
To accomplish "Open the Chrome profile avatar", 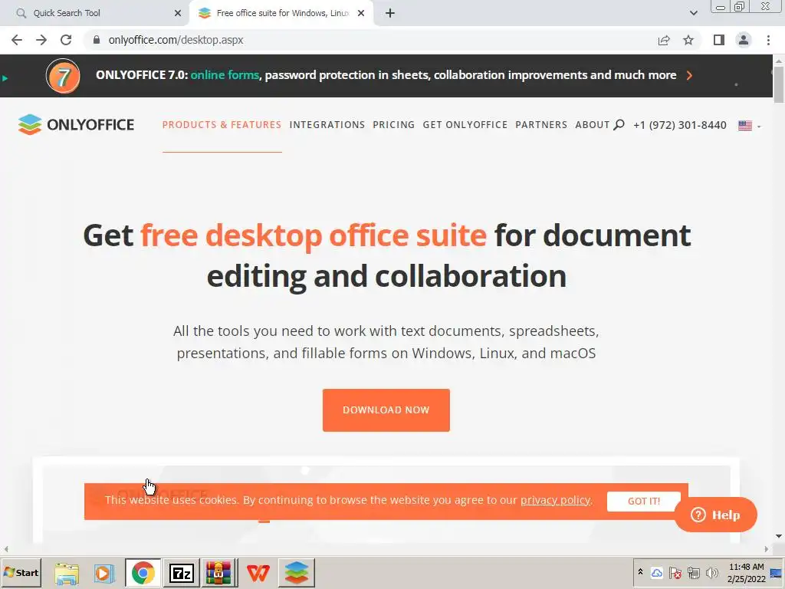I will pos(744,40).
